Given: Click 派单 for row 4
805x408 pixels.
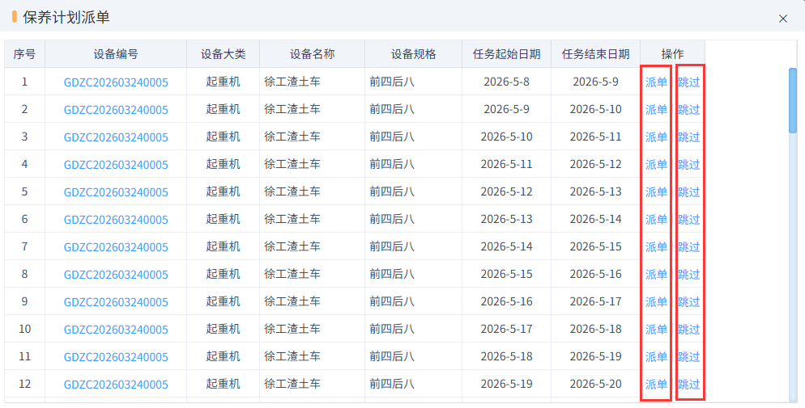Looking at the screenshot, I should click(x=656, y=164).
